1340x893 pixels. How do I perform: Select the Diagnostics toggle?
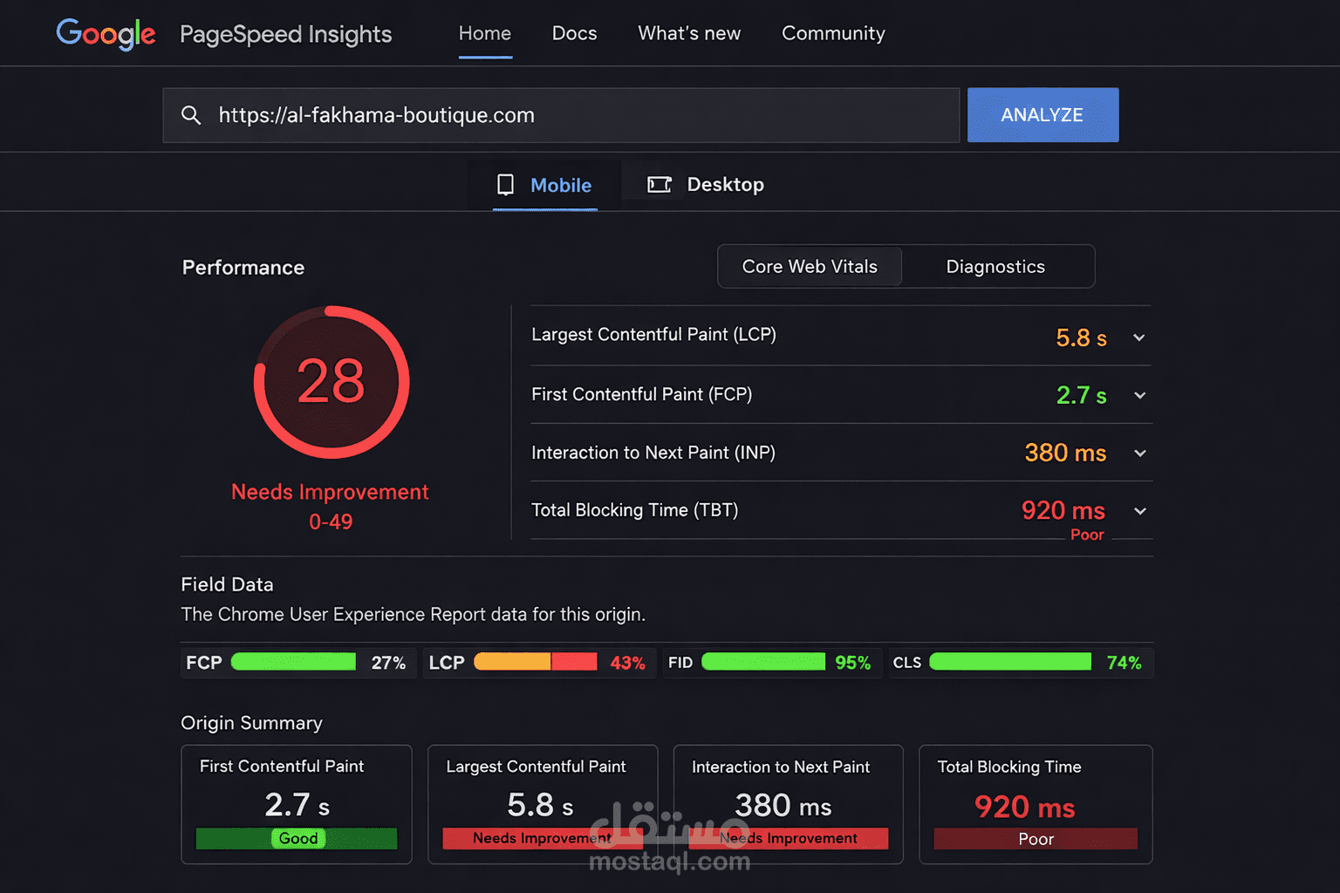point(996,267)
